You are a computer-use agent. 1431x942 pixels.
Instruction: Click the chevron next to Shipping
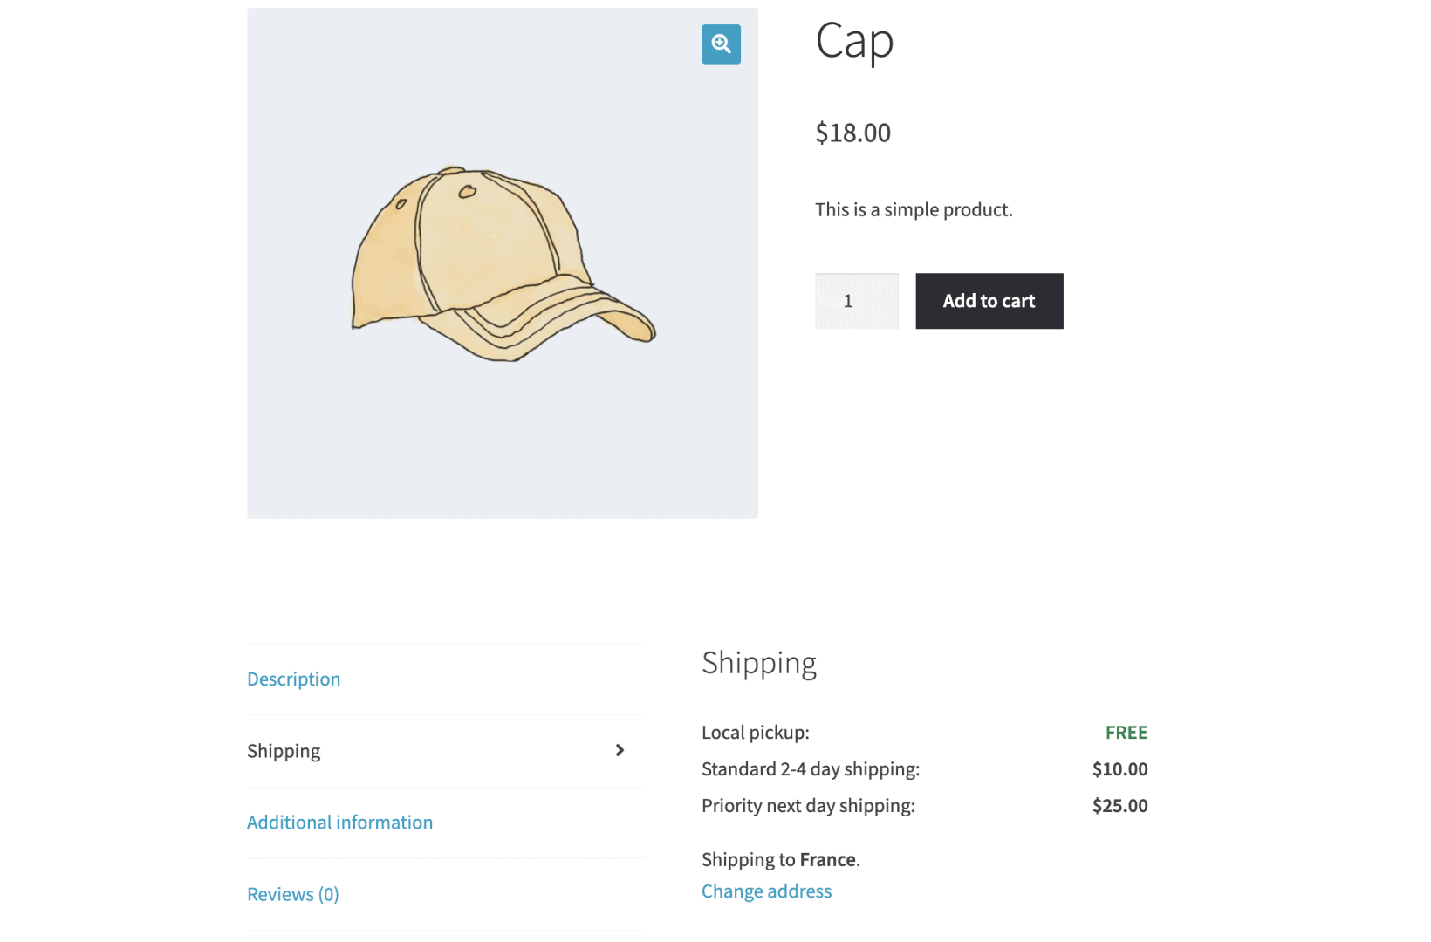tap(620, 750)
